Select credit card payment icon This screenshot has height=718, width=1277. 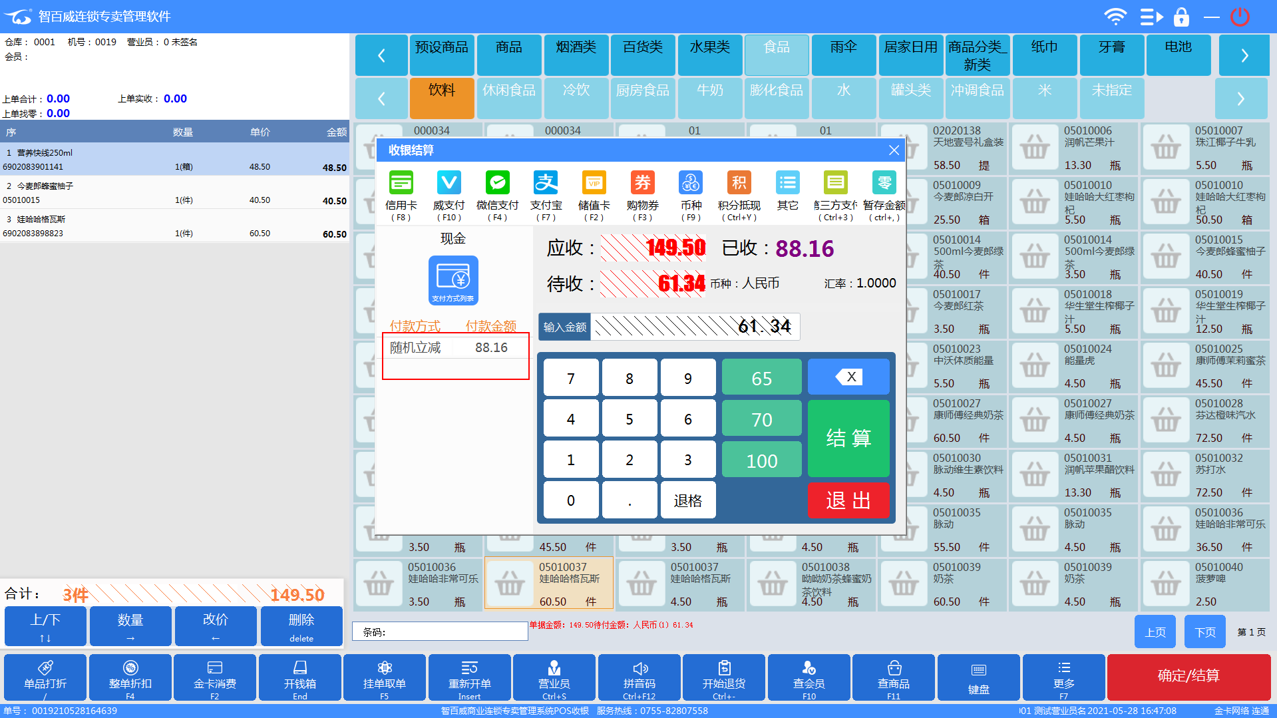(x=401, y=183)
